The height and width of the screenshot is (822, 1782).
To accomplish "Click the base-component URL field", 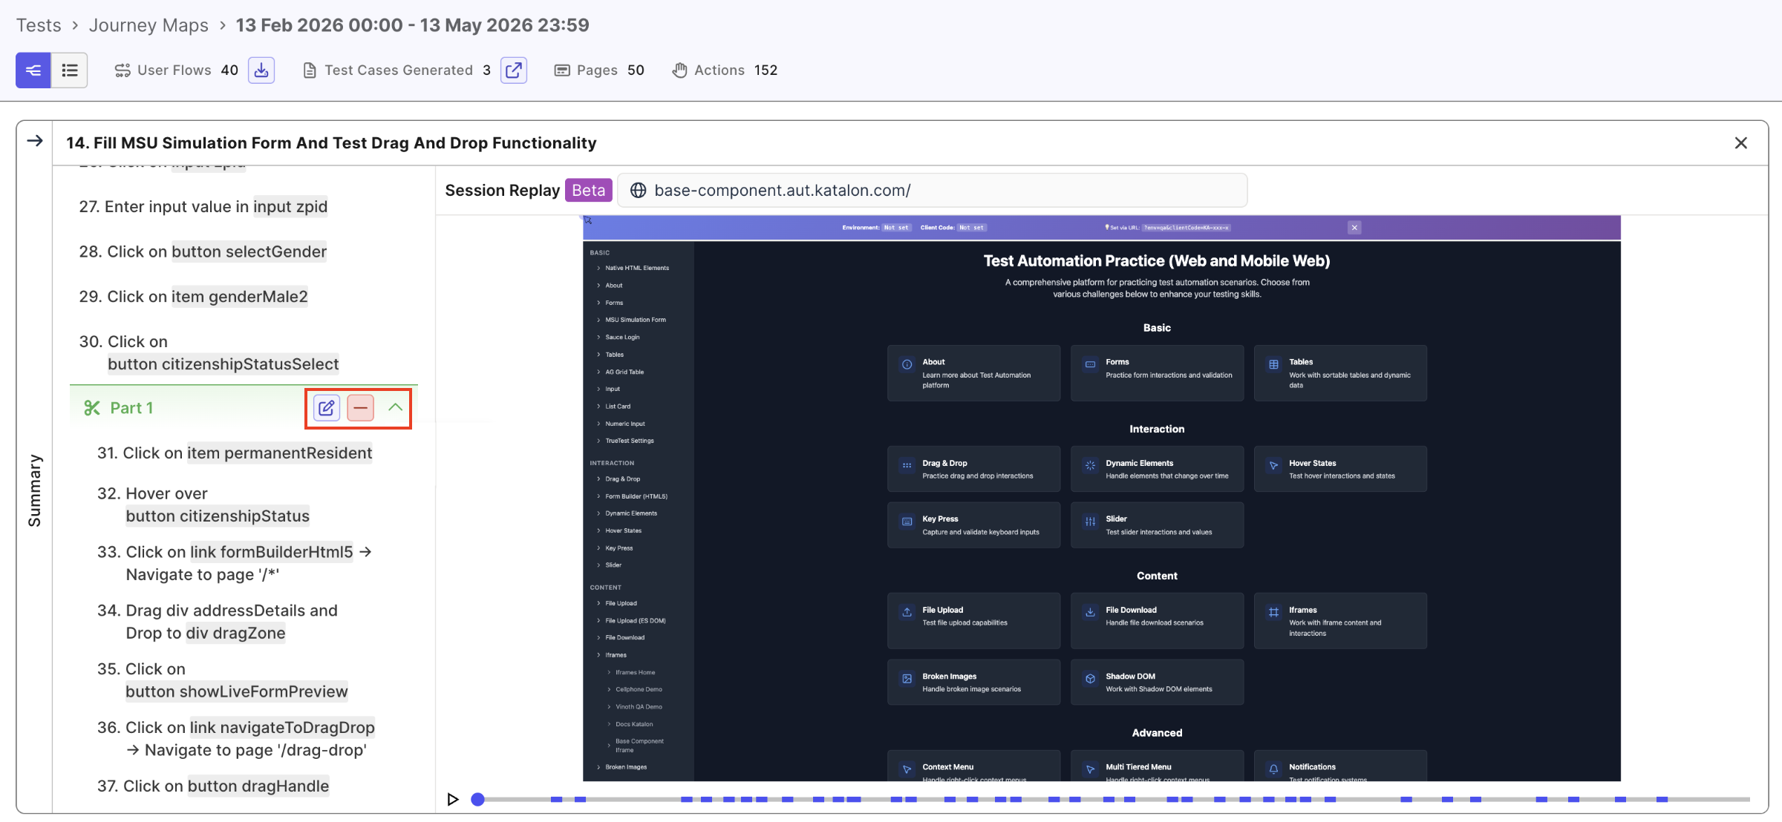I will [x=933, y=191].
